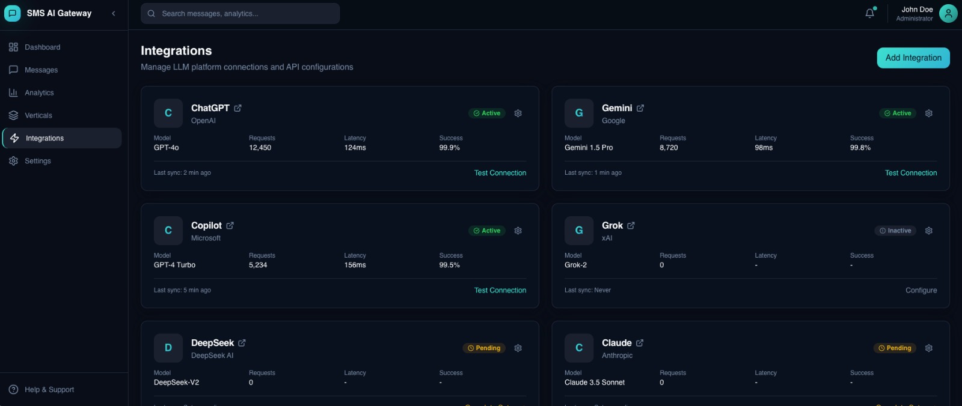
Task: Go to Dashboard in the sidebar
Action: [x=62, y=47]
